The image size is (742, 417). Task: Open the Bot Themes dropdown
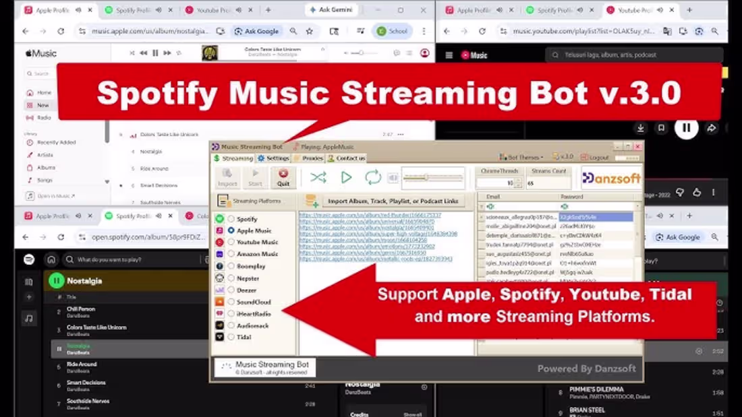click(x=521, y=157)
